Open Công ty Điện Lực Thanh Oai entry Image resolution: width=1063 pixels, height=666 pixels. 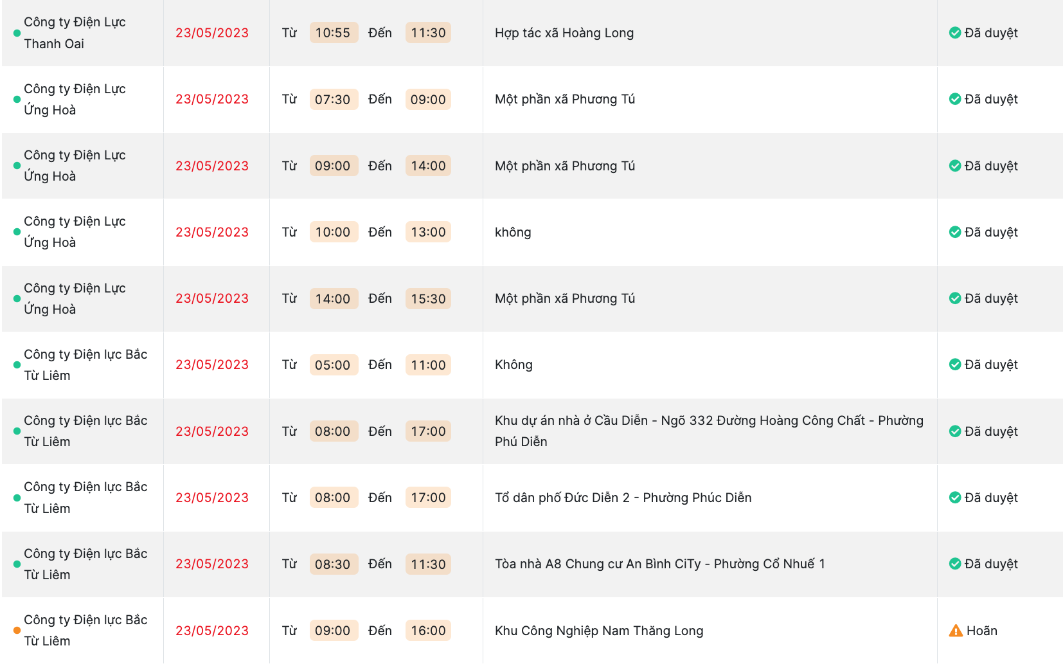(x=75, y=33)
